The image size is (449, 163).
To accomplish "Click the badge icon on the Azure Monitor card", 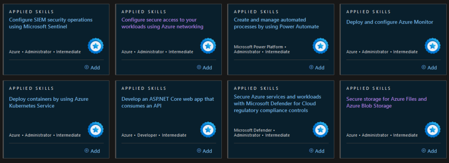I will click(432, 46).
